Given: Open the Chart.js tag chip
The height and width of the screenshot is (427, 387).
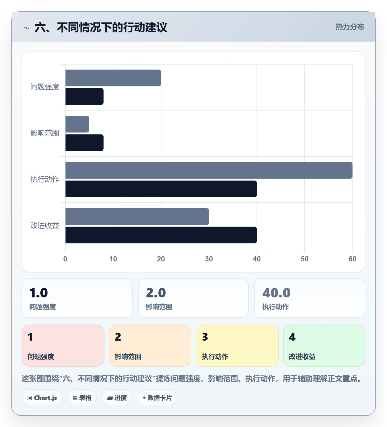Looking at the screenshot, I should [x=42, y=398].
